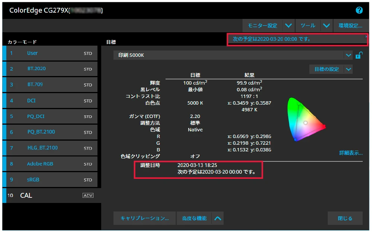
Task: Open the help question mark icon
Action: coord(359,10)
